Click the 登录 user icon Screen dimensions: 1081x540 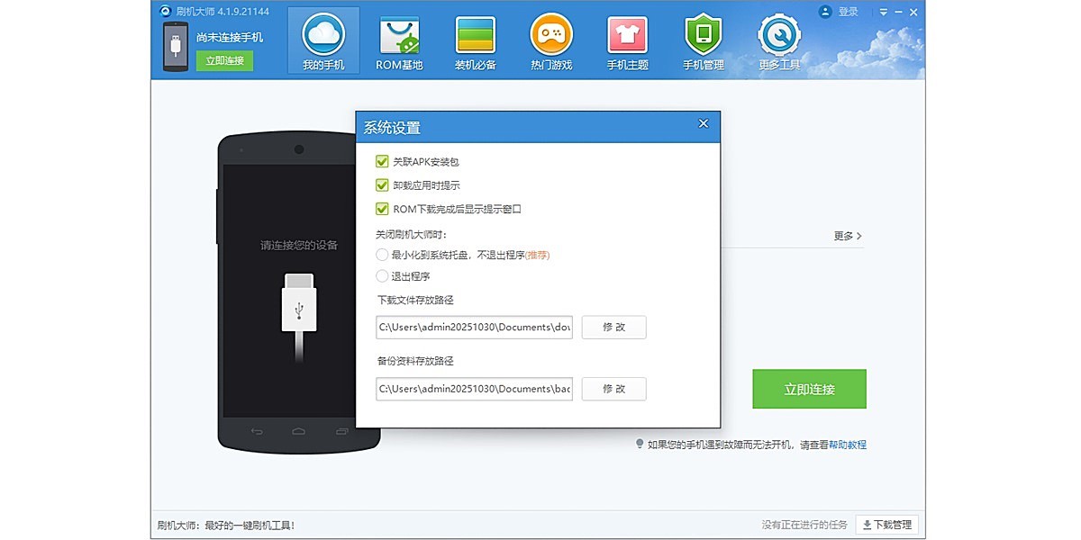coord(825,12)
